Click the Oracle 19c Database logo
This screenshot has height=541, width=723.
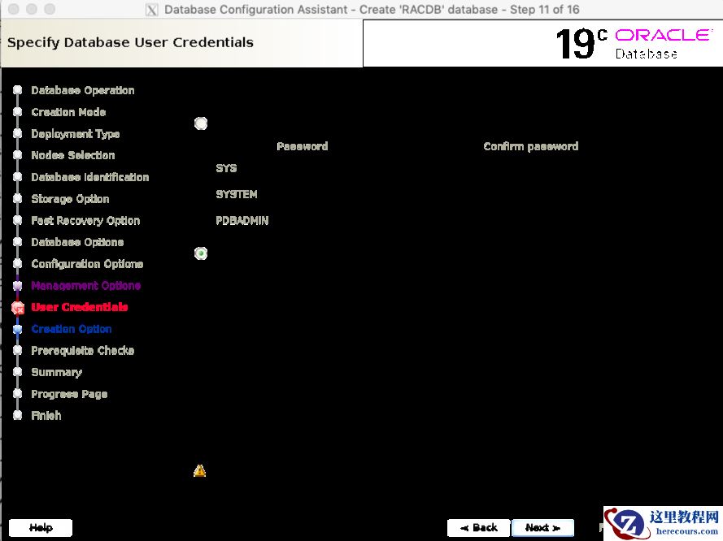[634, 43]
